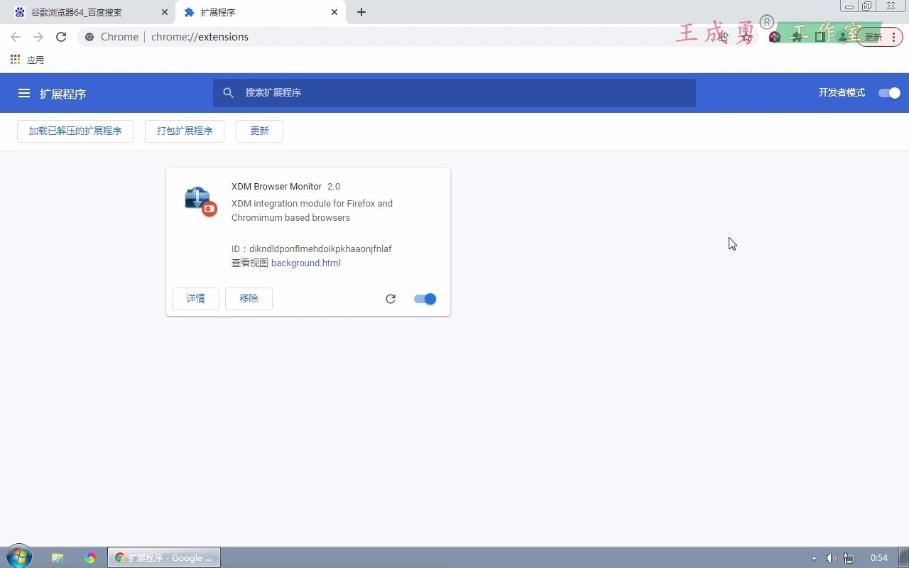909x568 pixels.
Task: Disable developer mode toggle
Action: [x=889, y=93]
